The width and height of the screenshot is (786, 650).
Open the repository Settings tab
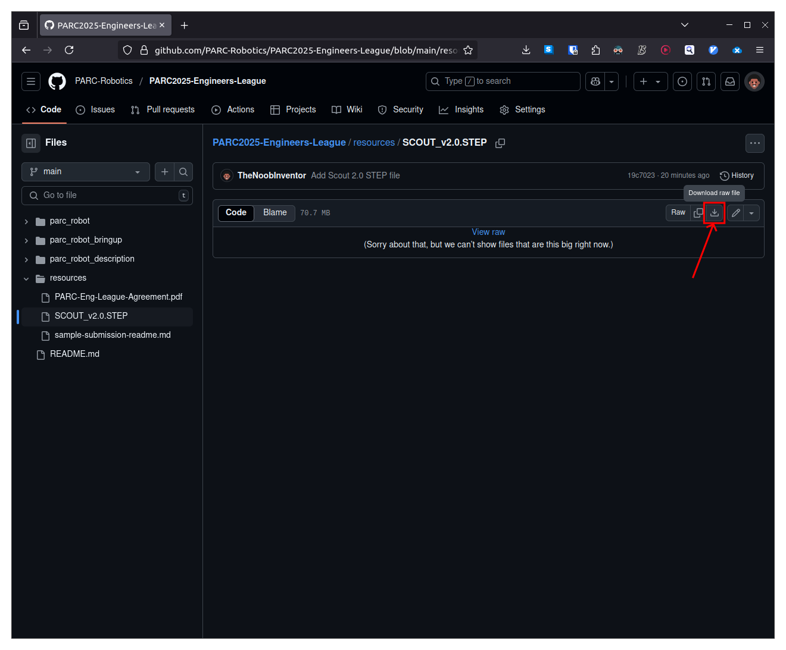click(522, 109)
